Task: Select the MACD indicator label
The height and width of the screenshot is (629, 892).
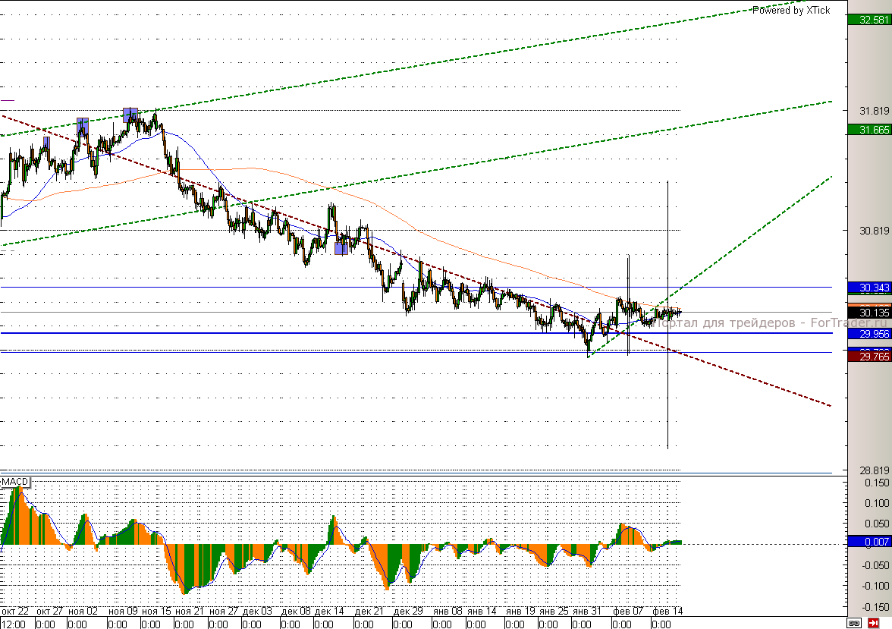Action: [14, 482]
